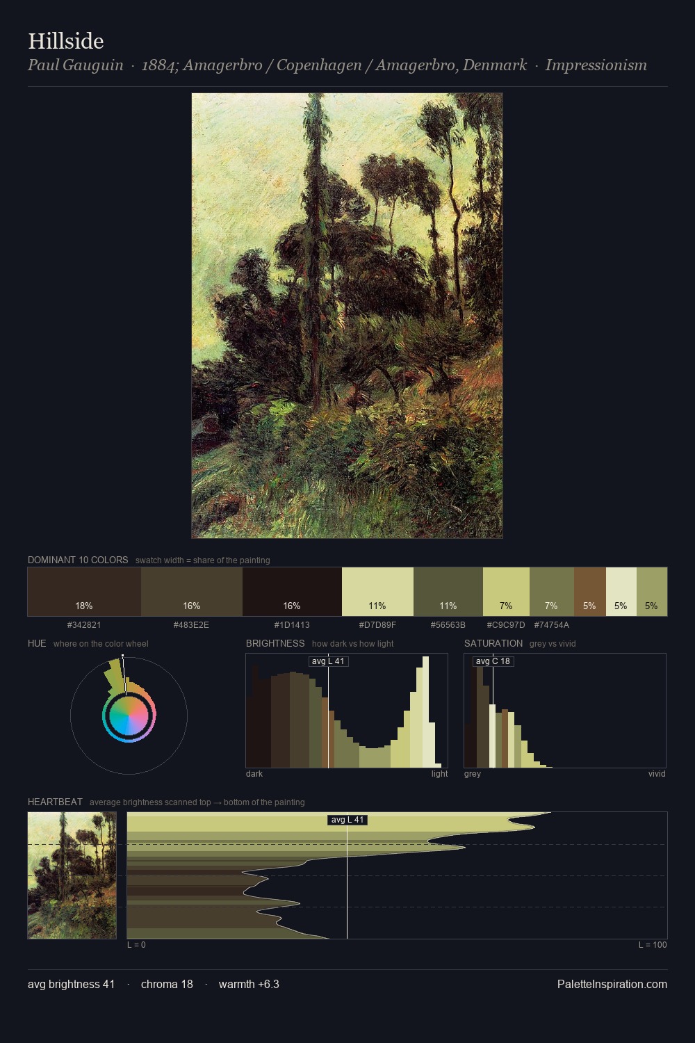Select the #56563B 11% color swatch
695x1043 pixels.
click(x=448, y=592)
